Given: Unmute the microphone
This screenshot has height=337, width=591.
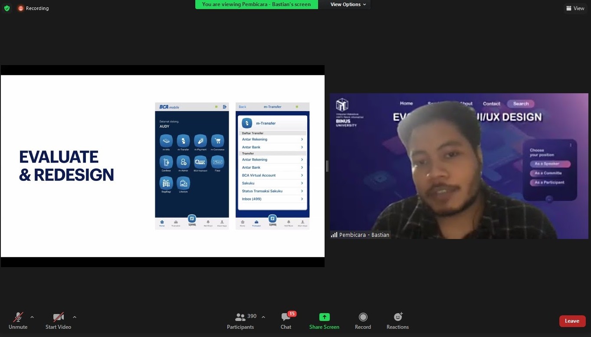Looking at the screenshot, I should pyautogui.click(x=18, y=321).
